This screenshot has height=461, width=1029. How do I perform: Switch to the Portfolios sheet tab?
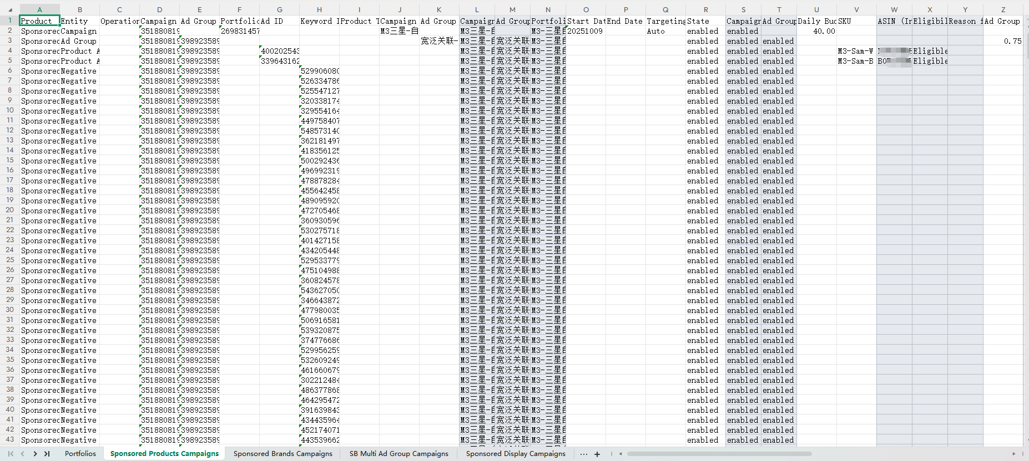pos(80,454)
